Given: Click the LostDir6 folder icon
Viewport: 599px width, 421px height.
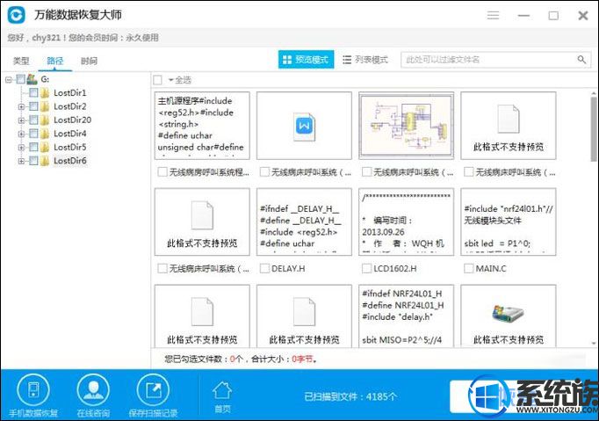Looking at the screenshot, I should pyautogui.click(x=45, y=161).
